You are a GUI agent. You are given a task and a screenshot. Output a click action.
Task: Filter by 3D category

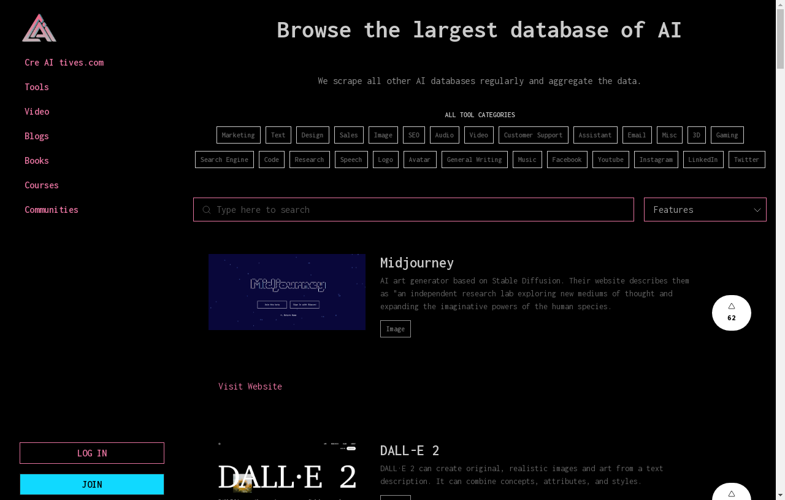pos(697,135)
